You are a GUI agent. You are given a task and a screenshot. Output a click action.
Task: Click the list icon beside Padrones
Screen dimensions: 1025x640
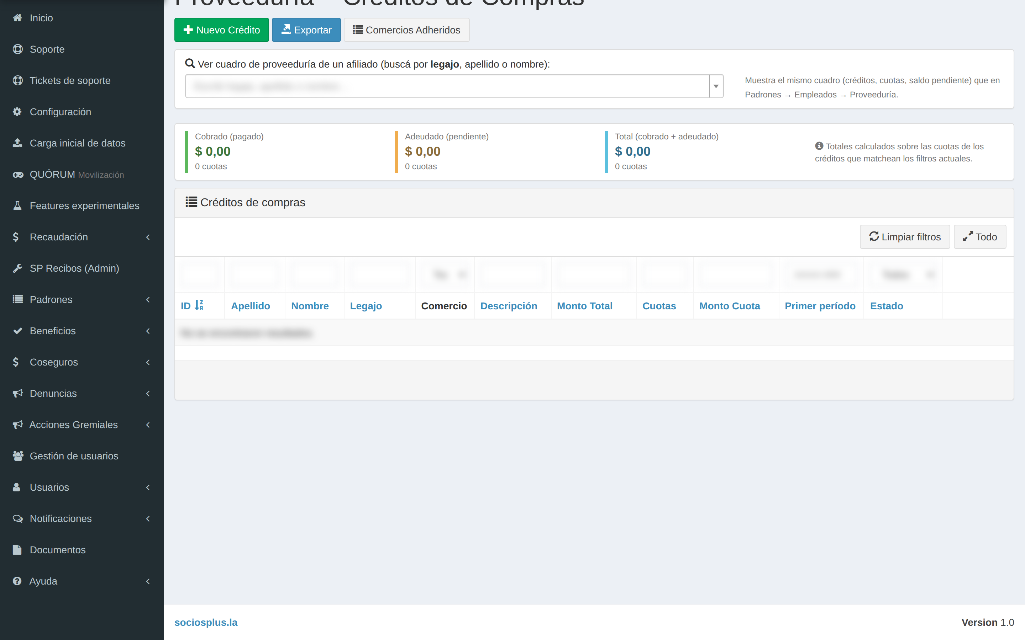tap(17, 300)
